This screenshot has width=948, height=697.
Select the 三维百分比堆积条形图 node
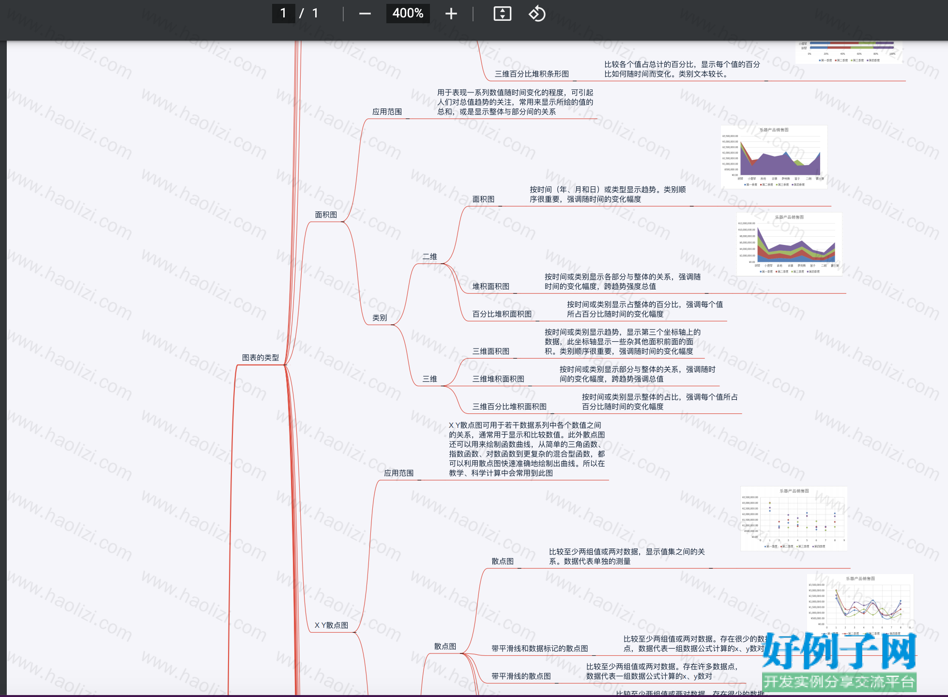click(x=532, y=74)
